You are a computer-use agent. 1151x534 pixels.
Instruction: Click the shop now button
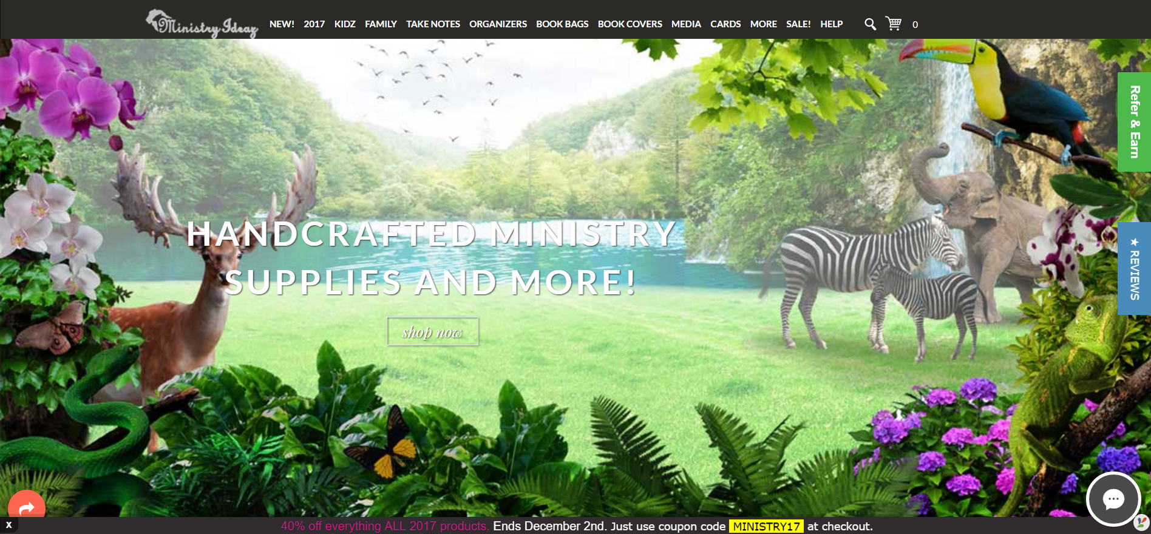click(x=432, y=331)
